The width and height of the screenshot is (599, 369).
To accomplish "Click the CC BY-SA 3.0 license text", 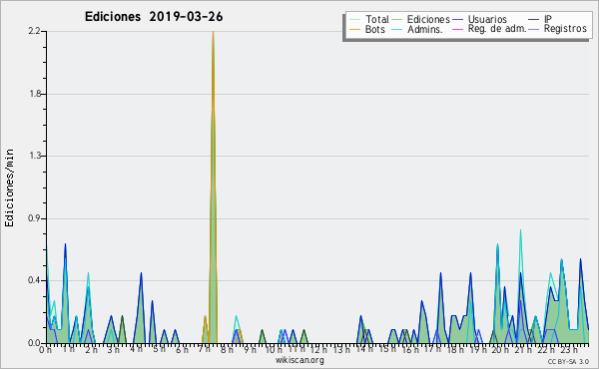I will (568, 361).
